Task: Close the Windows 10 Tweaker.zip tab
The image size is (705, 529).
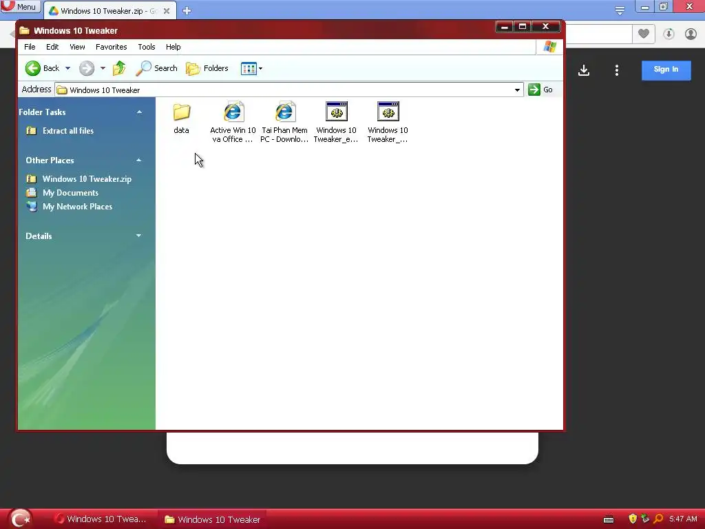Action: coord(167,11)
